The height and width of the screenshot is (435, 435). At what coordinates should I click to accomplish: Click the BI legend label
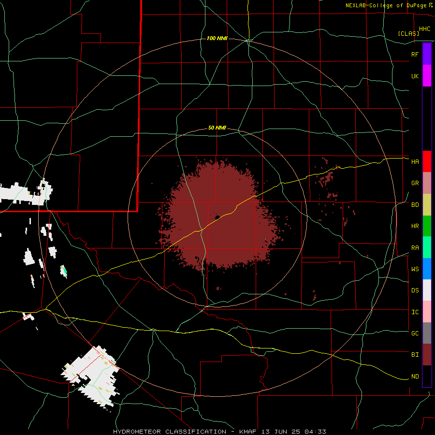click(415, 355)
